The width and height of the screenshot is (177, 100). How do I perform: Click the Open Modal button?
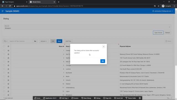tap(158, 33)
